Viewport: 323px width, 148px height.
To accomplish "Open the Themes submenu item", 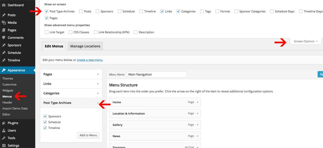I will (8, 78).
